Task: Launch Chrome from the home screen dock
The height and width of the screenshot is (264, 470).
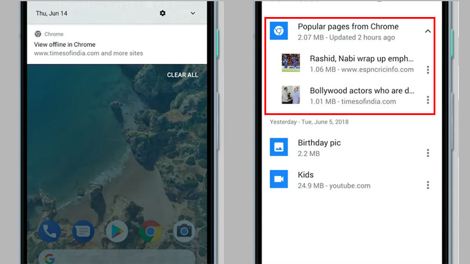Action: coord(150,231)
